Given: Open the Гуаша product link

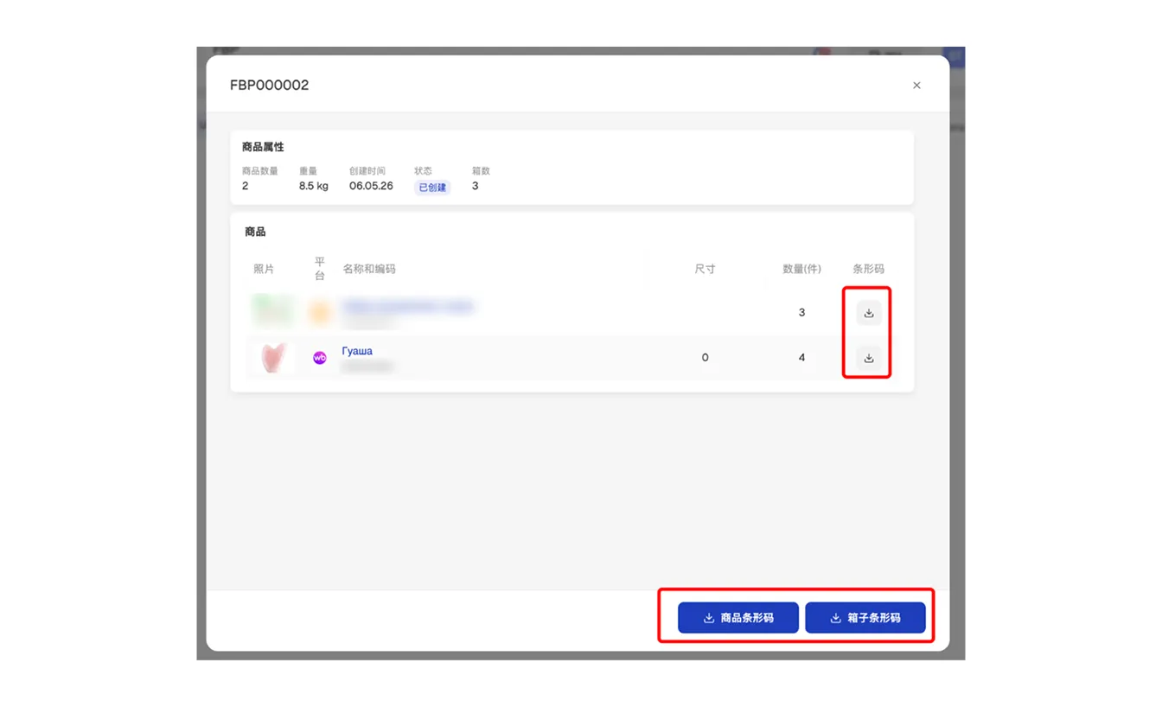Looking at the screenshot, I should coord(357,351).
